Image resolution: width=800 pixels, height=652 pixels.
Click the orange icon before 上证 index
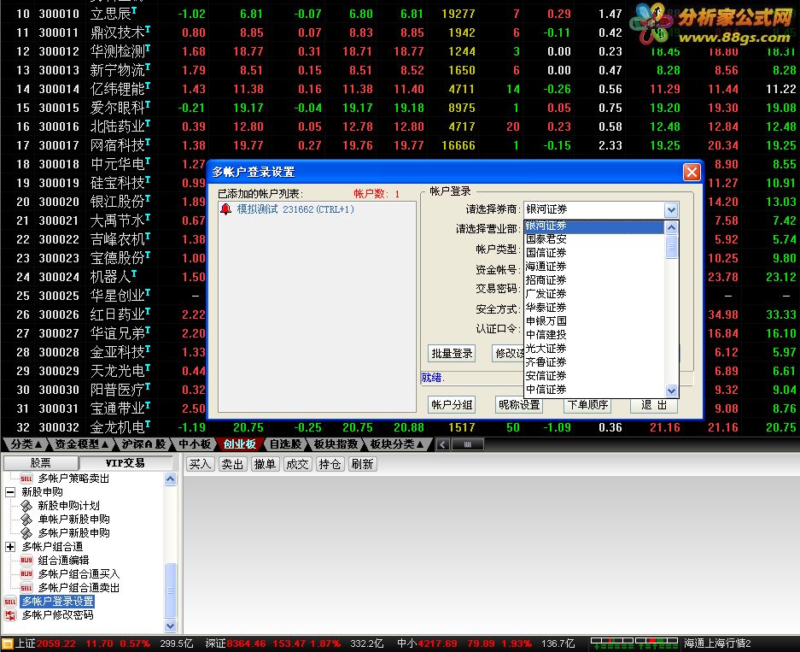tap(7, 643)
